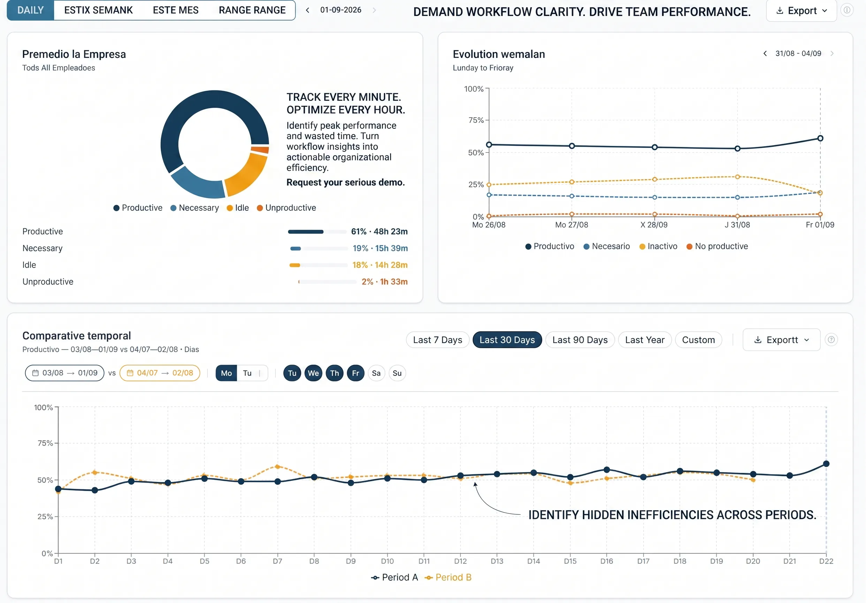The width and height of the screenshot is (866, 603).
Task: Open the Exportt dropdown in Comparative temporal
Action: click(x=781, y=340)
